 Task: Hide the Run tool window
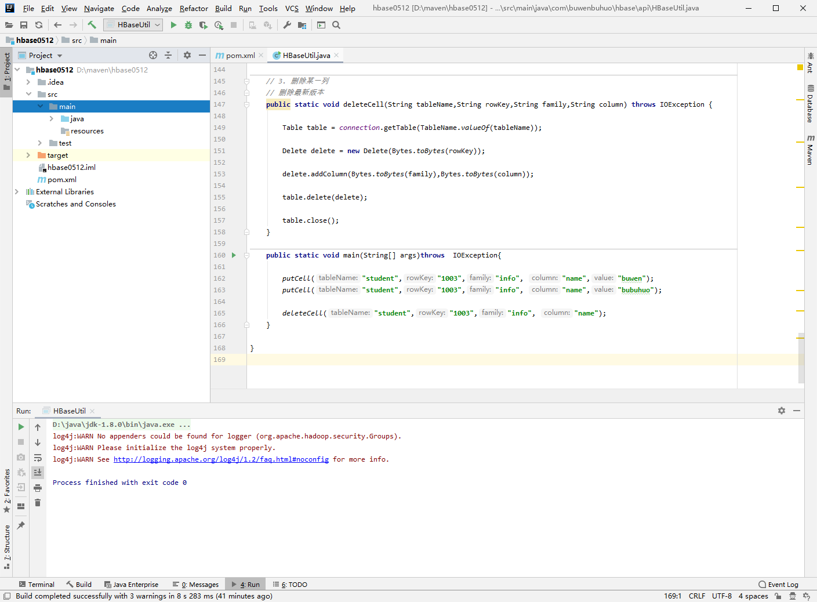coord(797,411)
